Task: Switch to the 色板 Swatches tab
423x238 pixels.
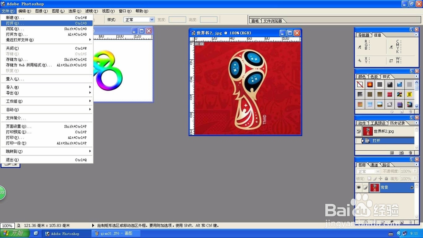Action: click(374, 77)
